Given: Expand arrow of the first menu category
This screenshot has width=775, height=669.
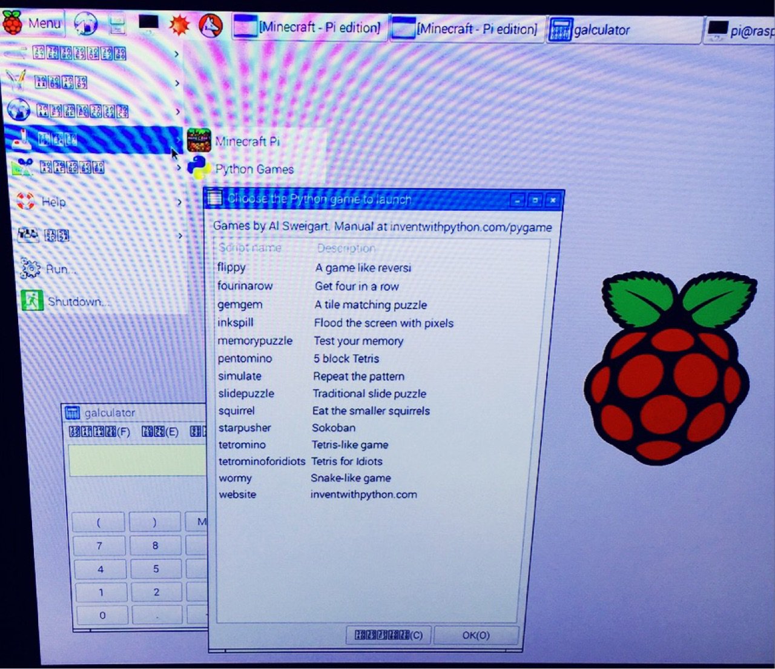Looking at the screenshot, I should 176,54.
